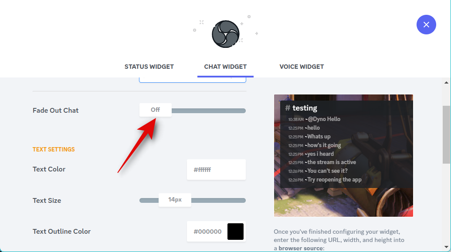451x252 pixels.
Task: Select the Chat Widget tab
Action: [x=225, y=67]
